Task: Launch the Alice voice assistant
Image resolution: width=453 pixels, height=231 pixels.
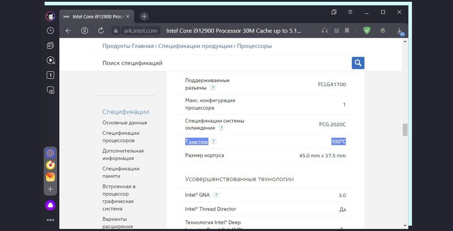Action: tap(50, 205)
